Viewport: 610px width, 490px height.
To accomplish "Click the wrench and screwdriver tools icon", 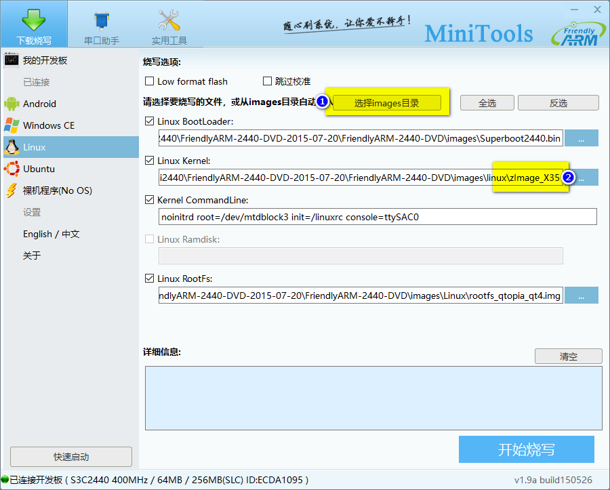I will tap(169, 20).
